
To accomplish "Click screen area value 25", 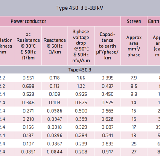I will [134, 144].
